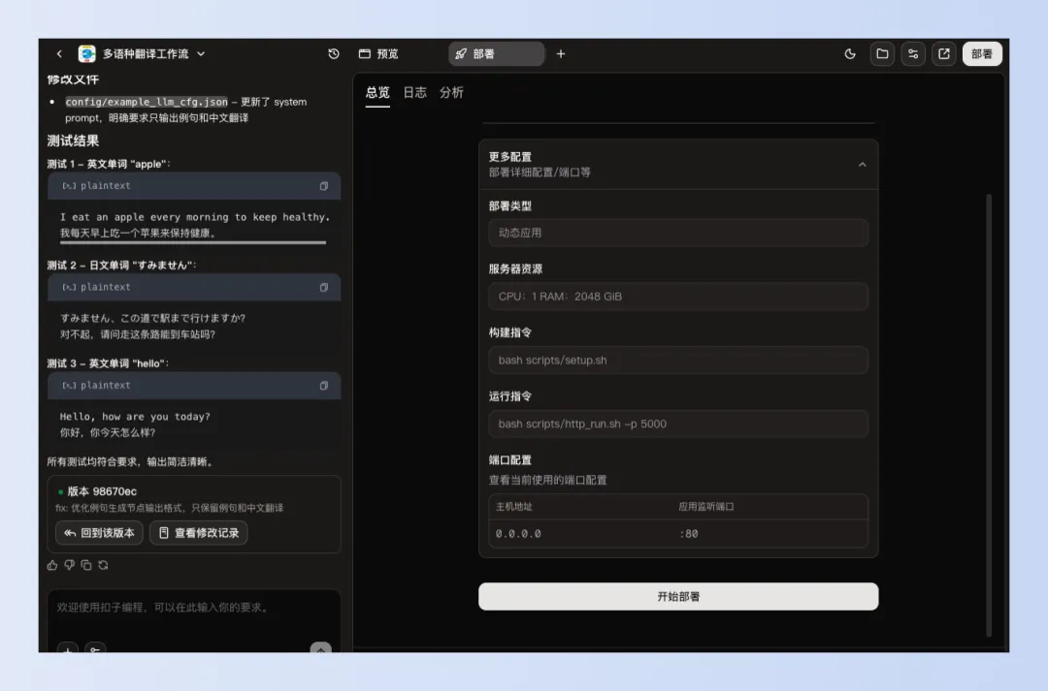Viewport: 1048px width, 691px height.
Task: Click the 运行指令 input field
Action: coord(678,424)
